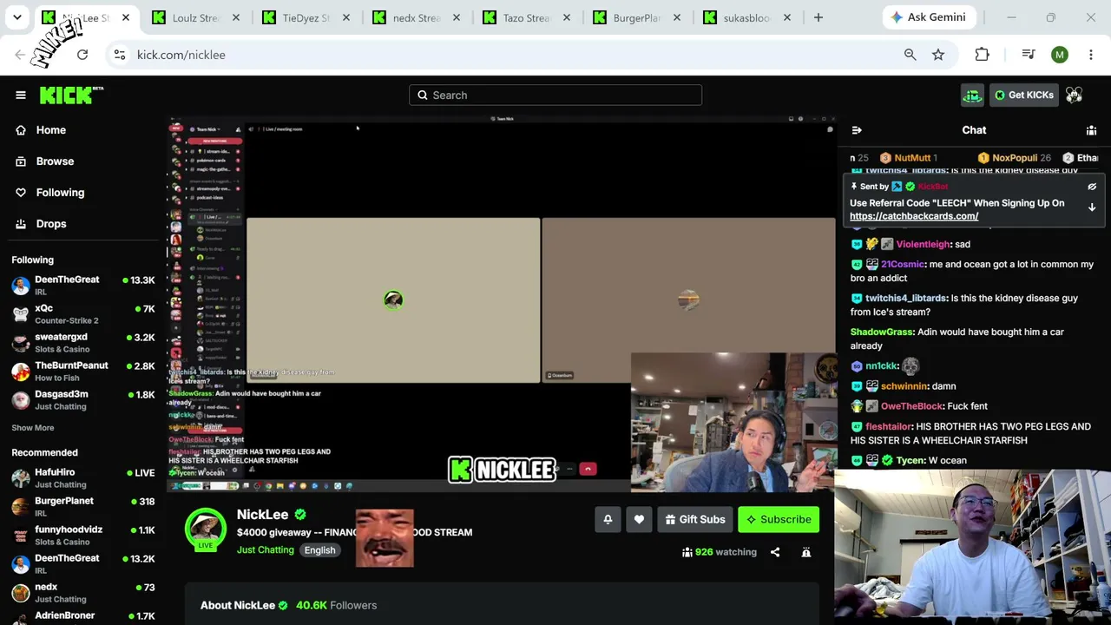Image resolution: width=1111 pixels, height=625 pixels.
Task: Open the green Kick wallet icon
Action: coord(972,95)
